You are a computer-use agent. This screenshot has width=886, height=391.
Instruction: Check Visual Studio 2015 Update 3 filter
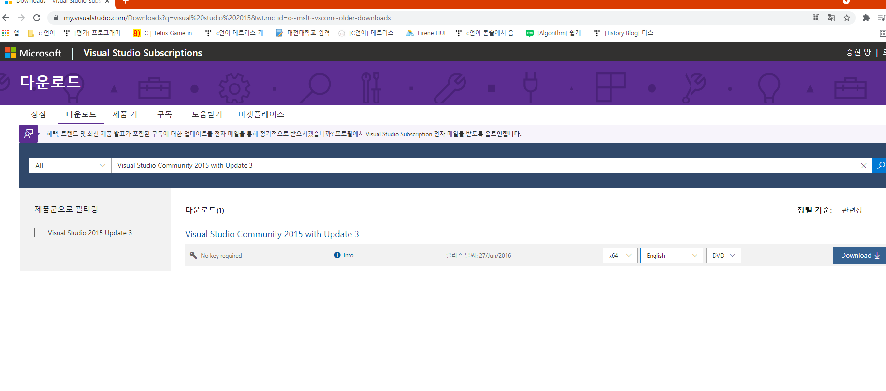point(39,233)
